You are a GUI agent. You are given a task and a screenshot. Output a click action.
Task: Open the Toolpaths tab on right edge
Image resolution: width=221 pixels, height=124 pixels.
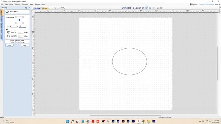220,10
